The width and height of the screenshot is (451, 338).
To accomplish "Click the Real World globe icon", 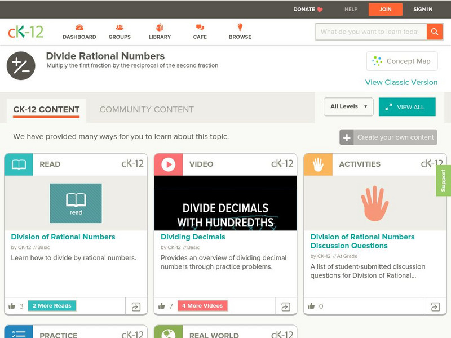I will [x=168, y=332].
